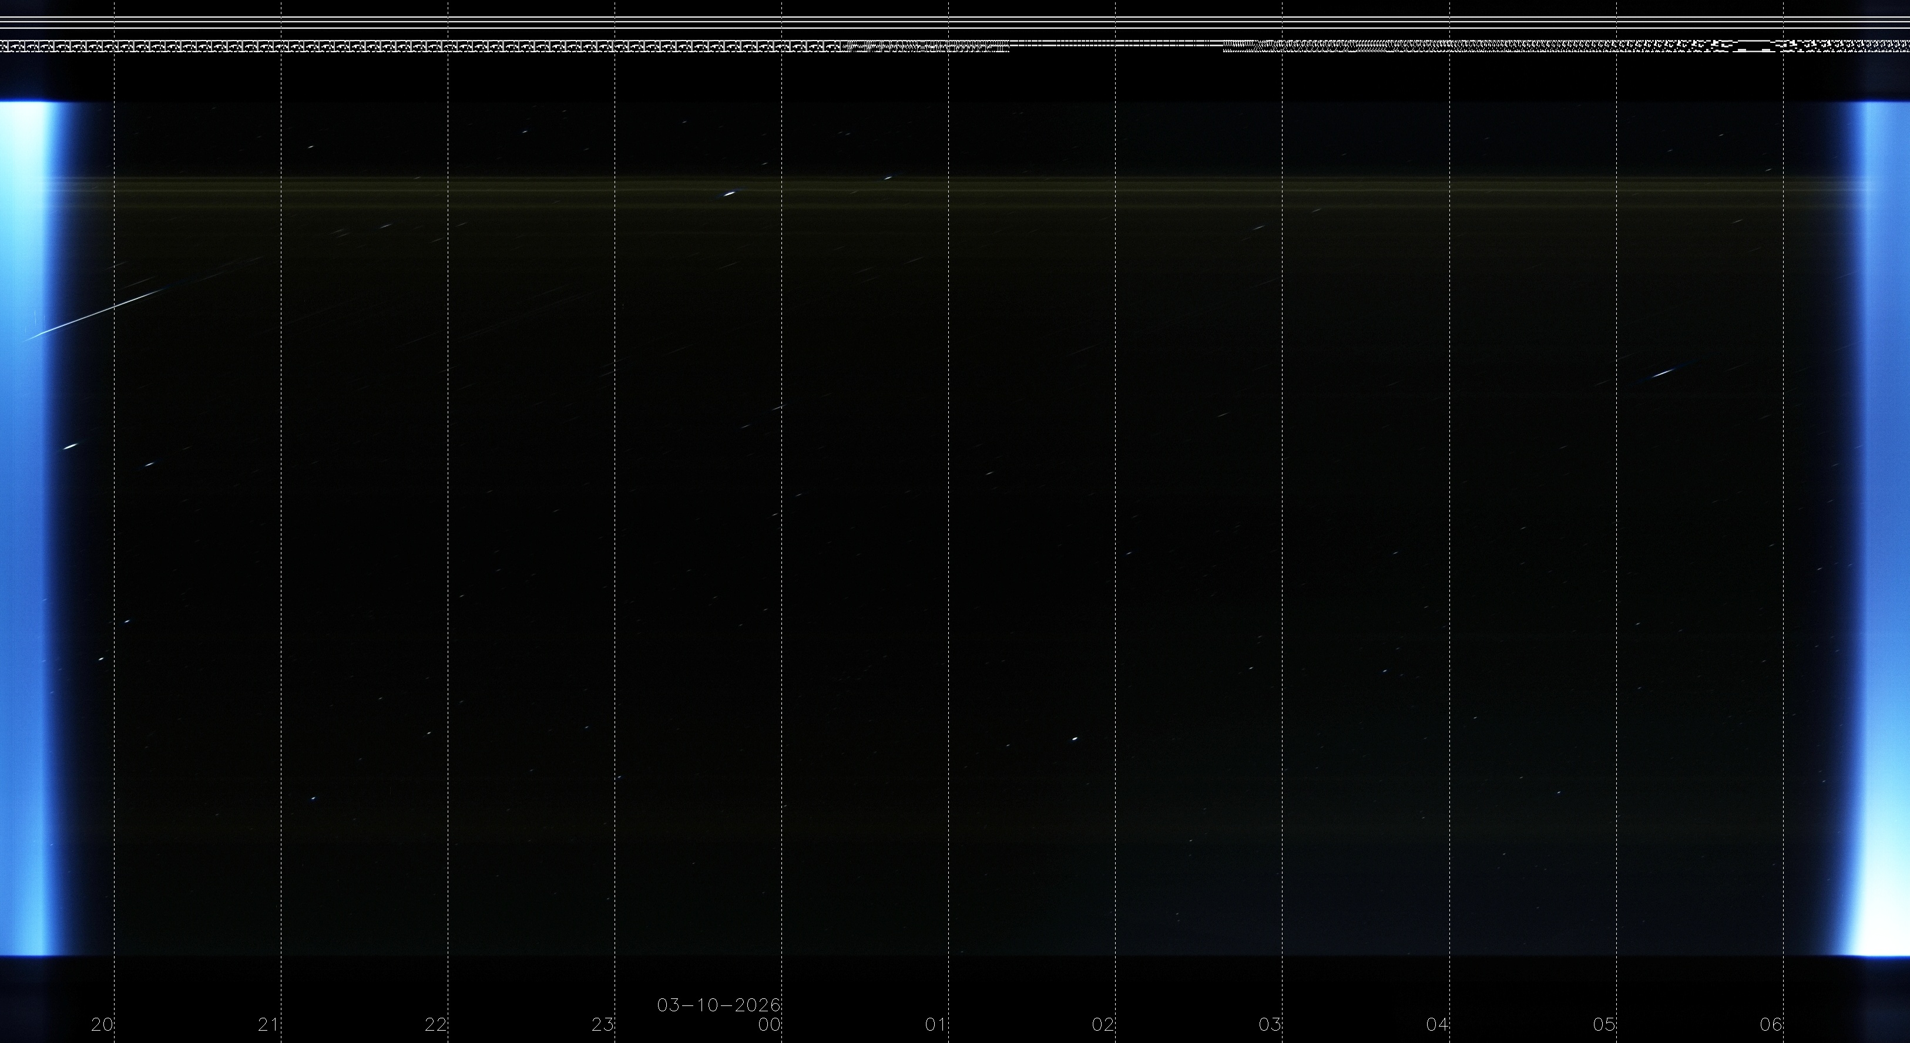Click the 03-10-2026 date label
The height and width of the screenshot is (1043, 1910).
pos(719,1005)
